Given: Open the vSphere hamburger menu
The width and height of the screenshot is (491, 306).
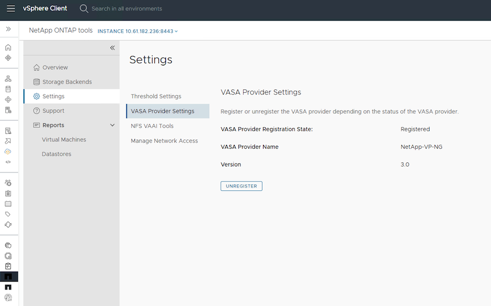Looking at the screenshot, I should [x=11, y=9].
